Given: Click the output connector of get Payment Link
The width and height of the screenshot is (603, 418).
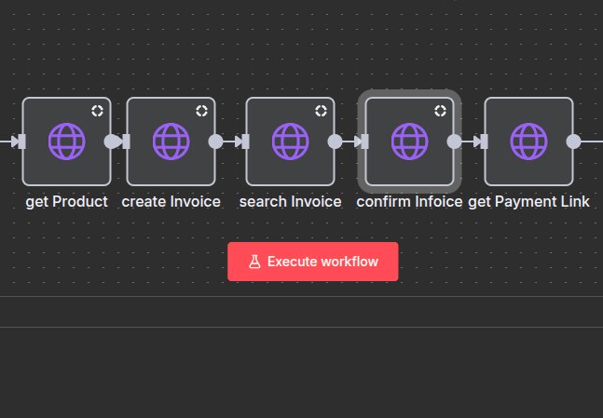Looking at the screenshot, I should [x=573, y=142].
